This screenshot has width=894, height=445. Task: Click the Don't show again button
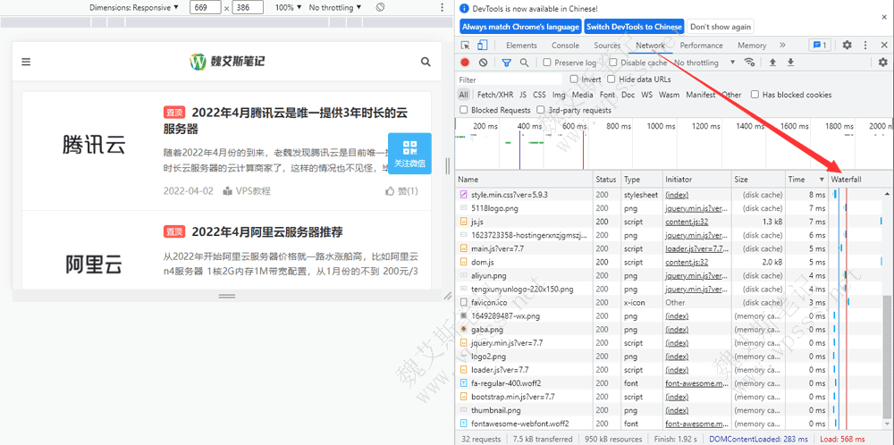[721, 27]
